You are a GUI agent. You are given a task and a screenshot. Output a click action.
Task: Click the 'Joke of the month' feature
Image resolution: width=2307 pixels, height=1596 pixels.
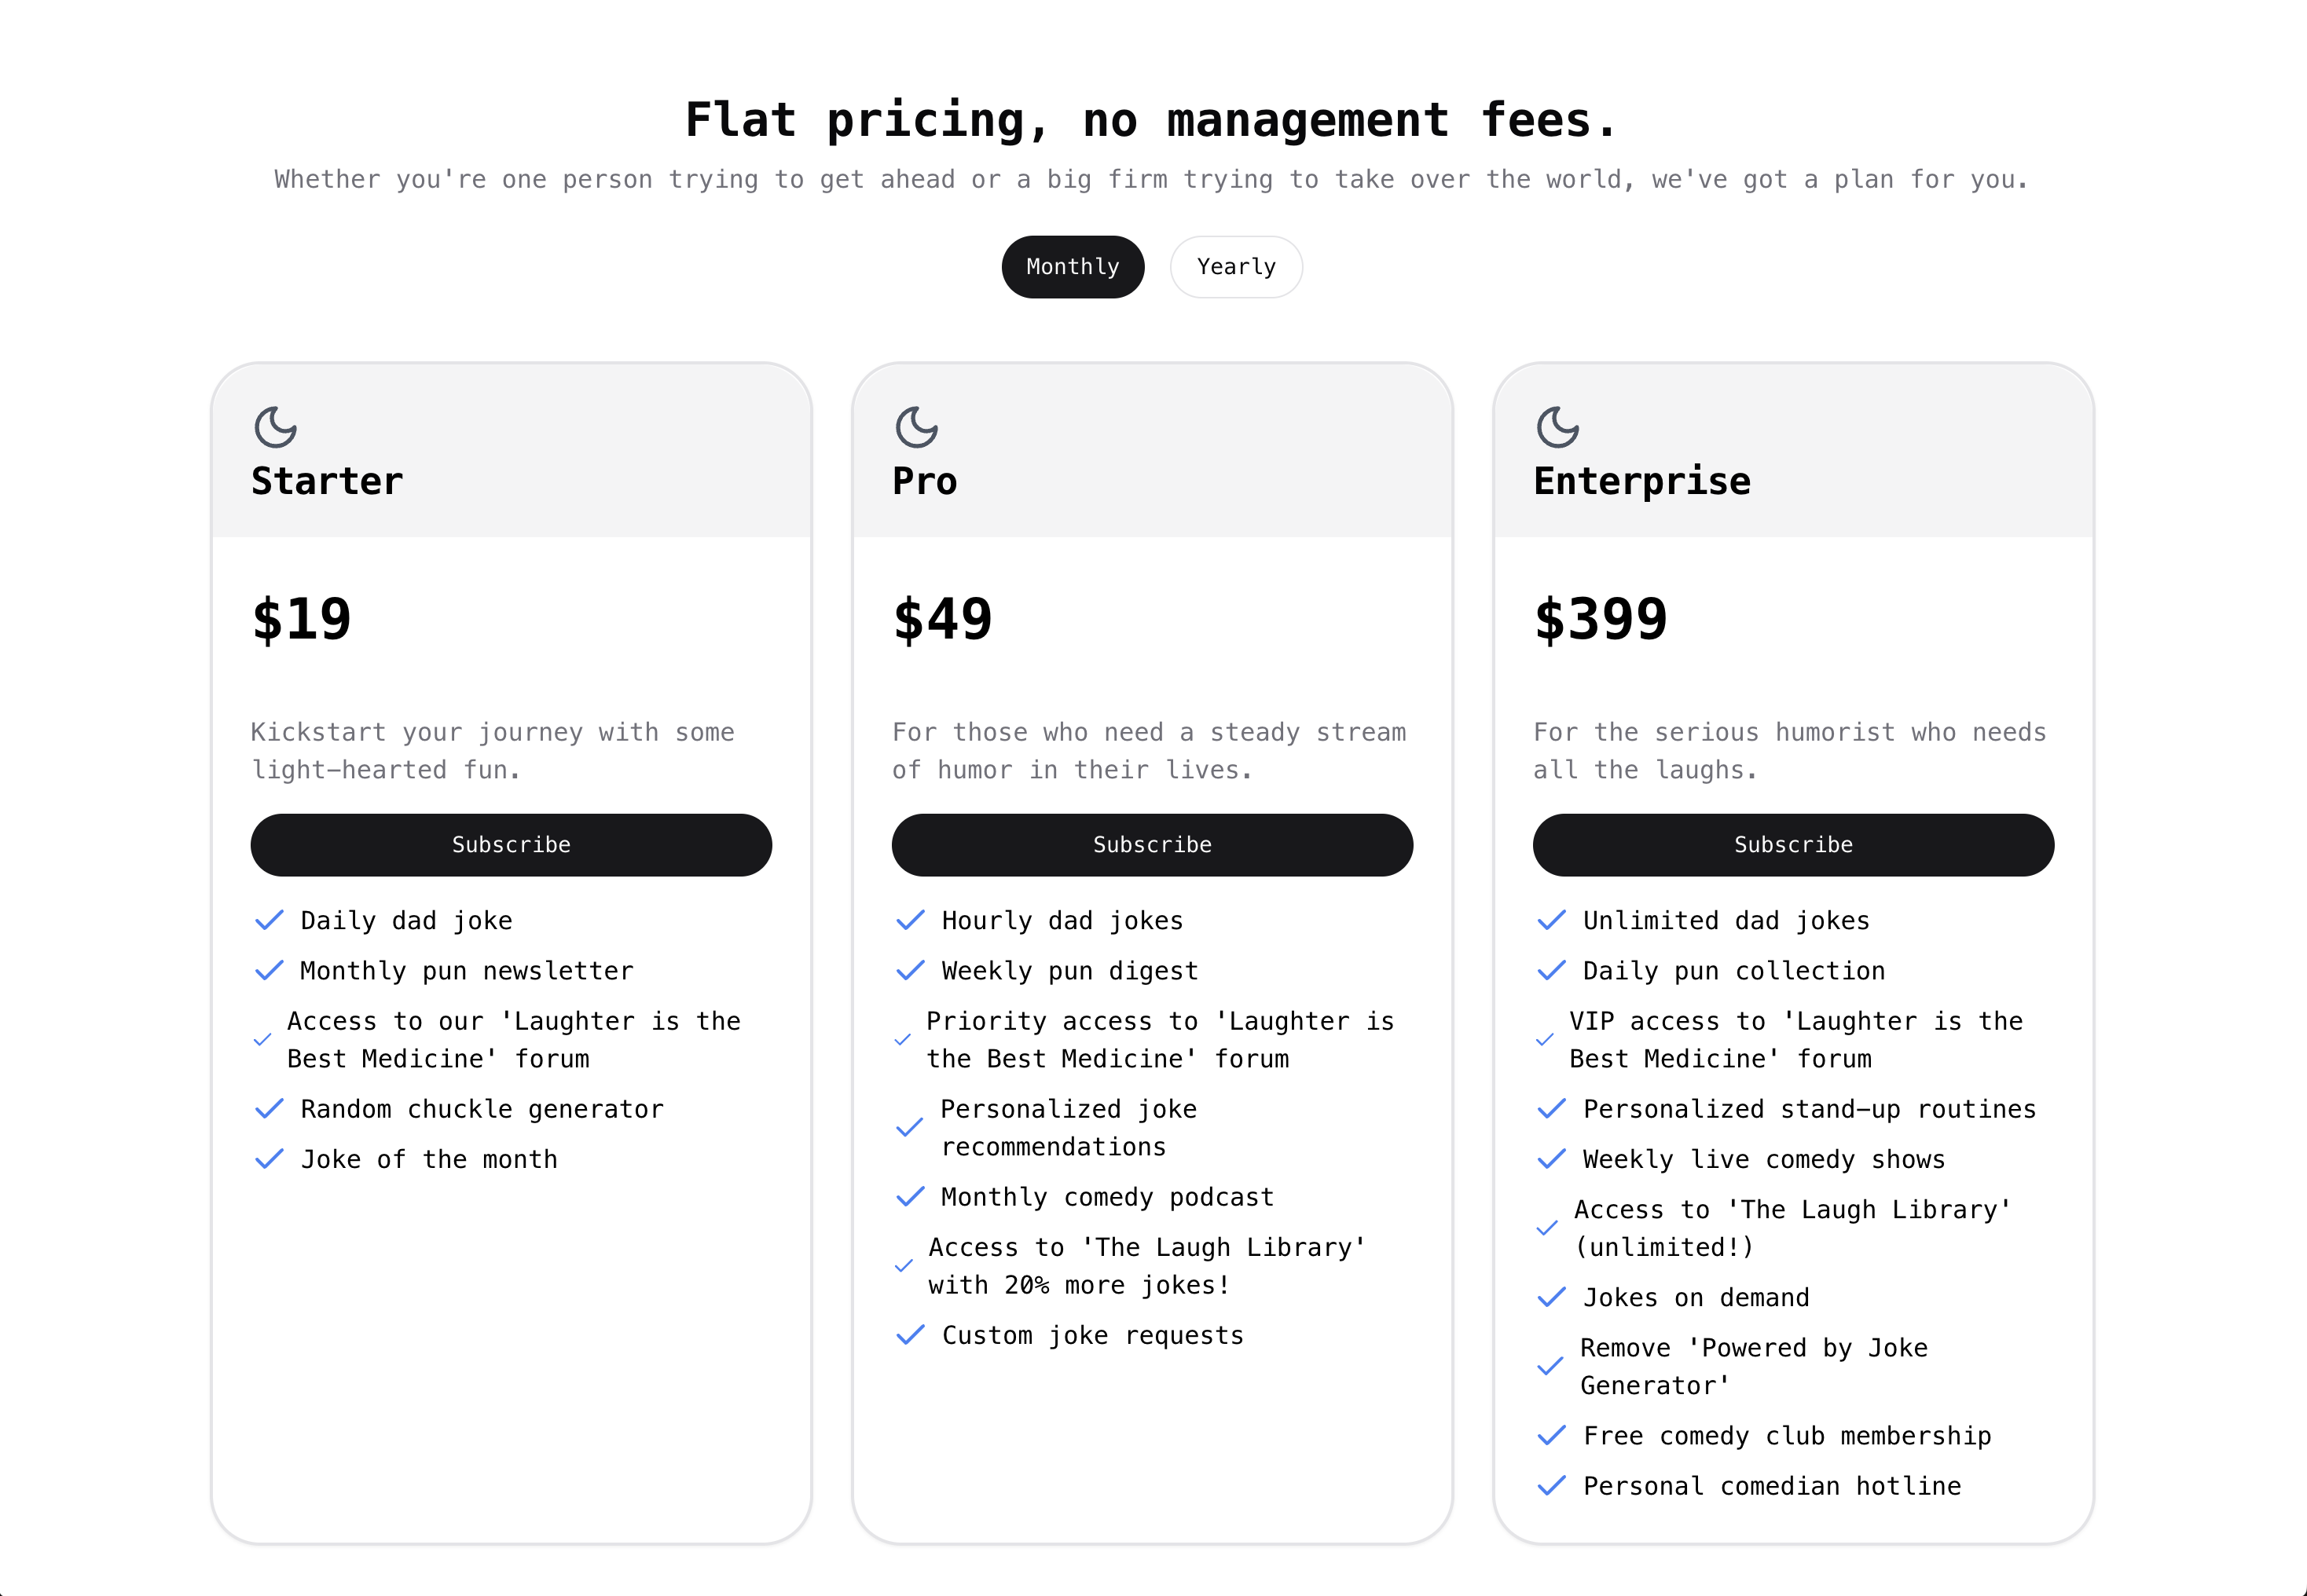click(429, 1159)
